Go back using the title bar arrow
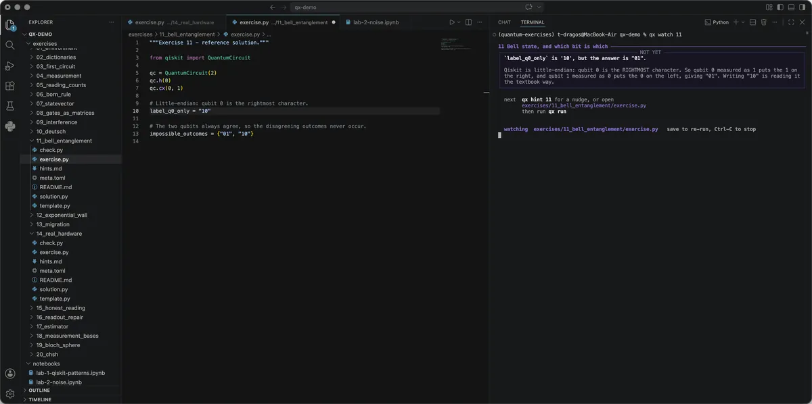The width and height of the screenshot is (812, 404). [x=272, y=7]
